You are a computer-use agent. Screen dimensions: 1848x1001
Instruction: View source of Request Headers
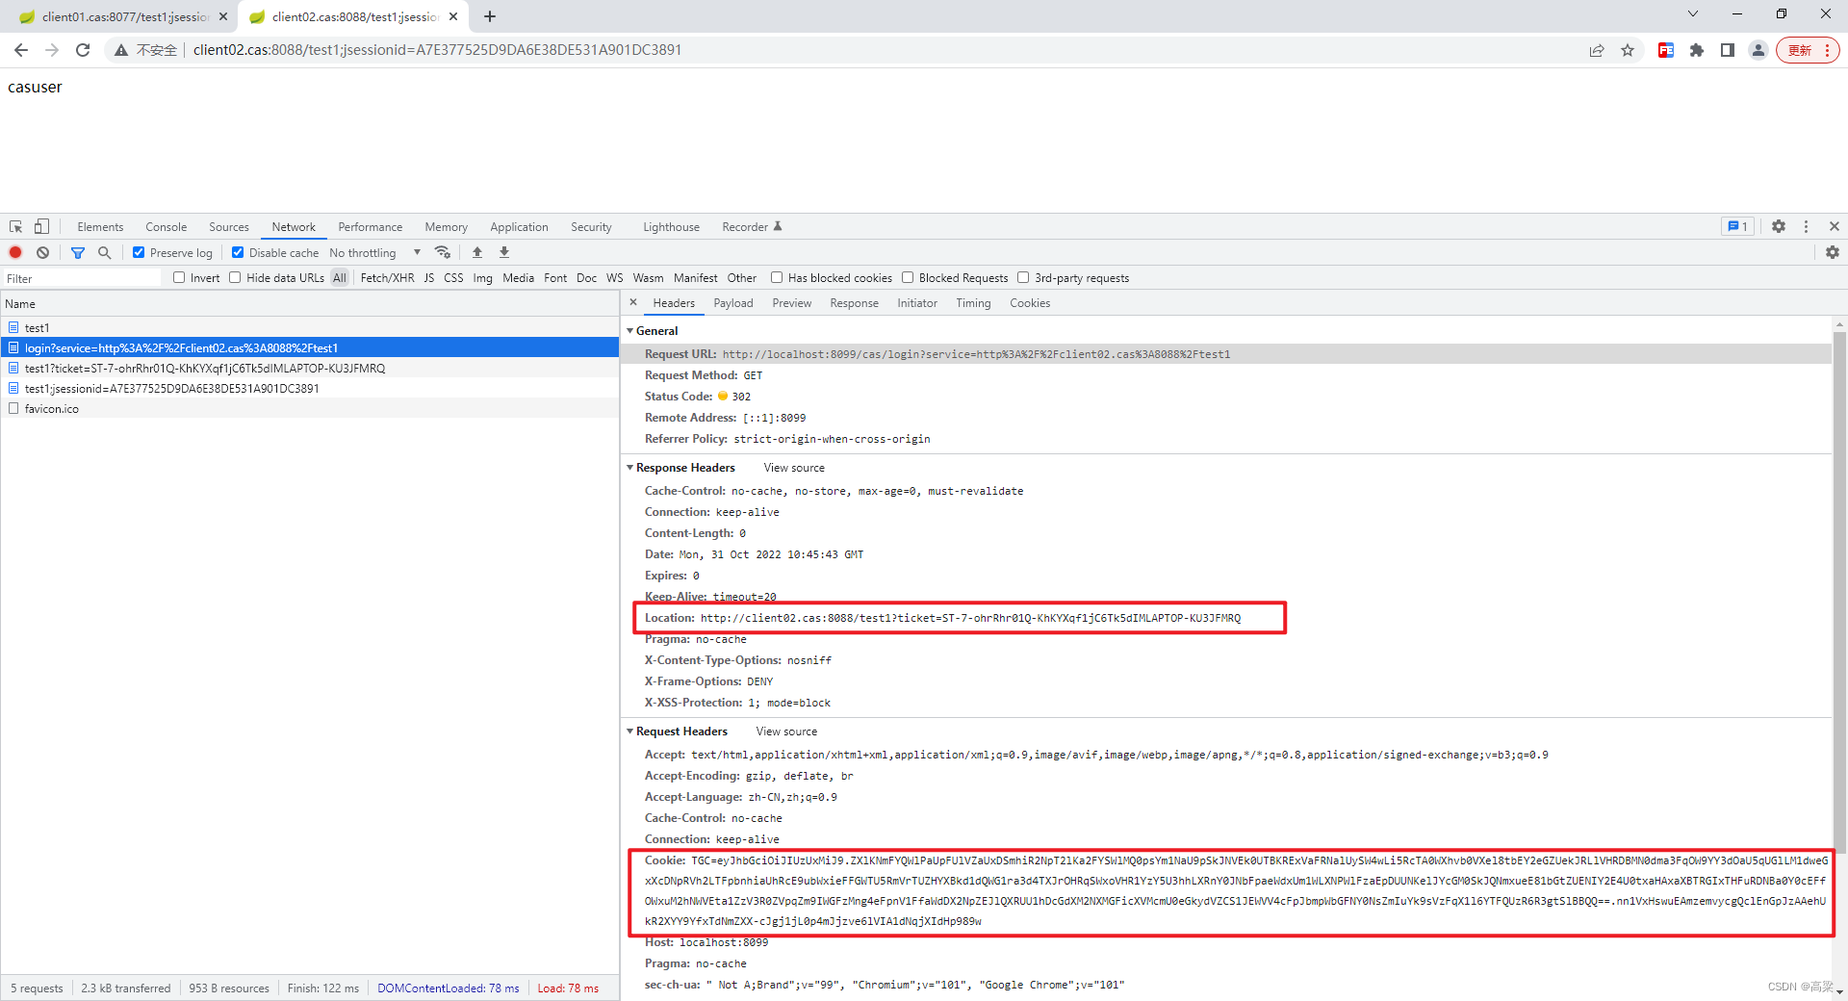tap(786, 731)
